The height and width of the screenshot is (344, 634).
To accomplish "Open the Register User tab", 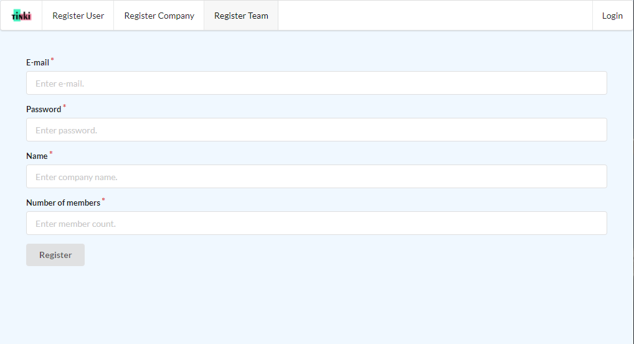I will [x=78, y=16].
